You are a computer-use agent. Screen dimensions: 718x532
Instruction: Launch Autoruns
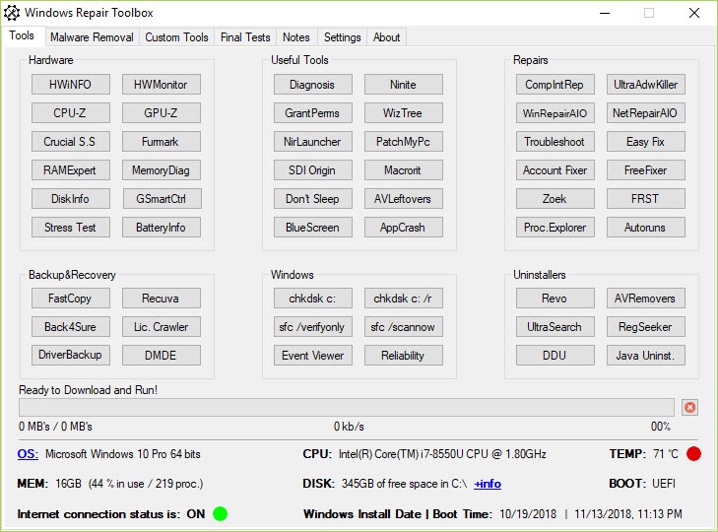(646, 228)
